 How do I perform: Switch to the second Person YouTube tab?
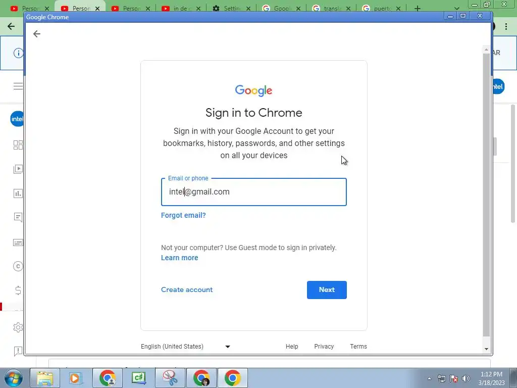click(x=80, y=9)
